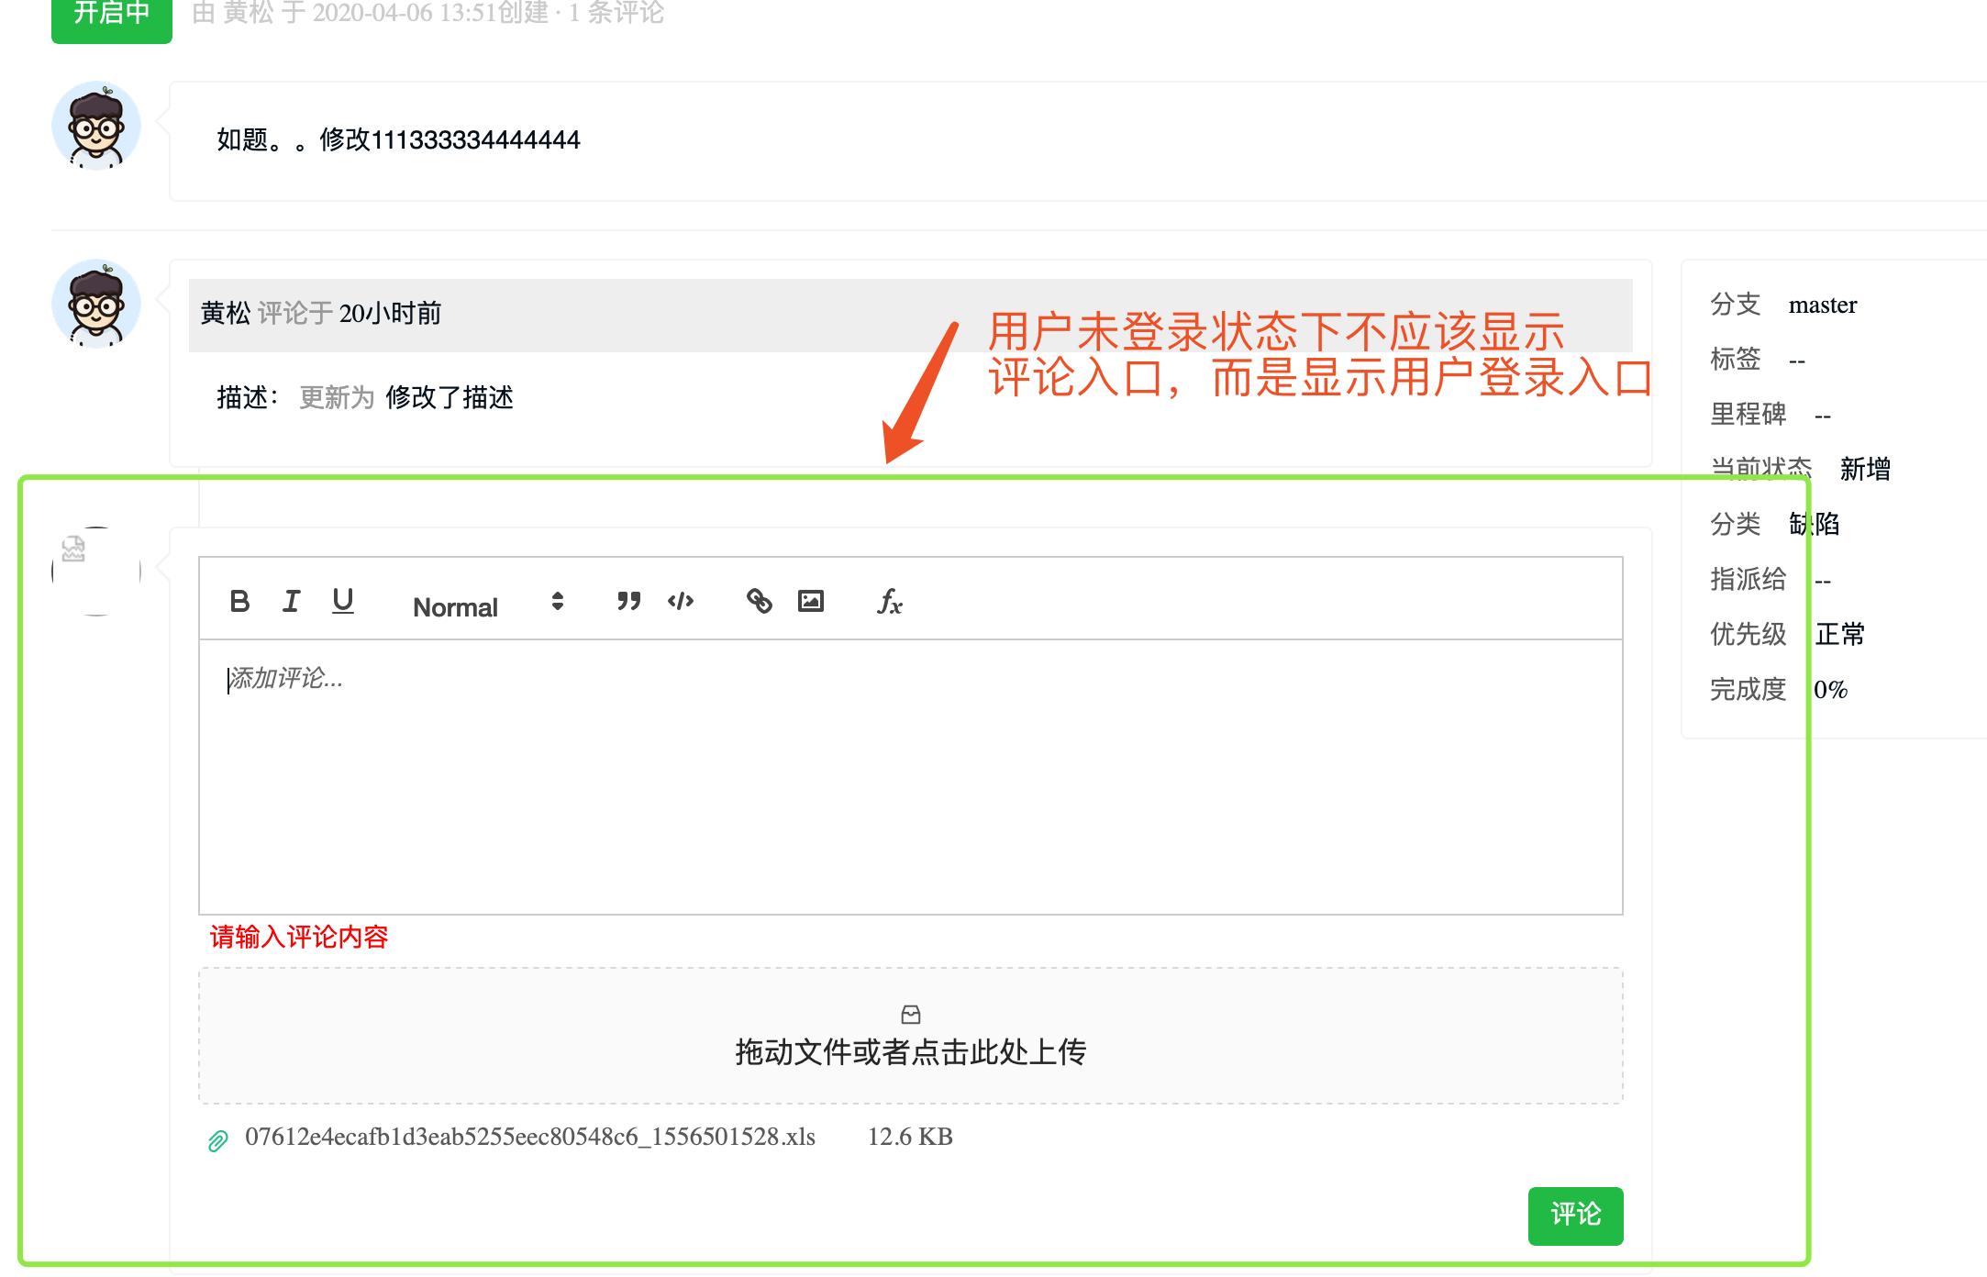The width and height of the screenshot is (1987, 1277).
Task: Click the paperclip attachment icon
Action: click(x=218, y=1140)
